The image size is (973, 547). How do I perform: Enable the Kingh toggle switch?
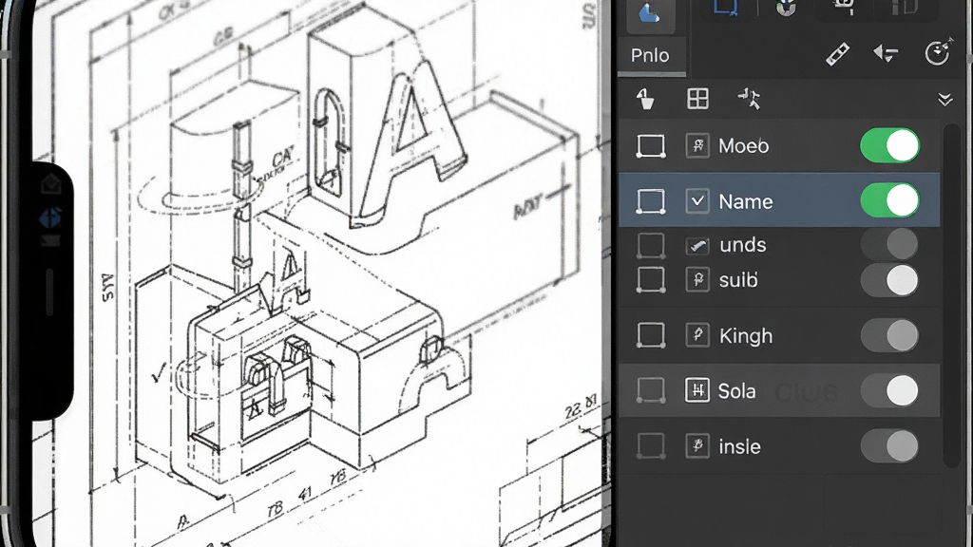889,335
